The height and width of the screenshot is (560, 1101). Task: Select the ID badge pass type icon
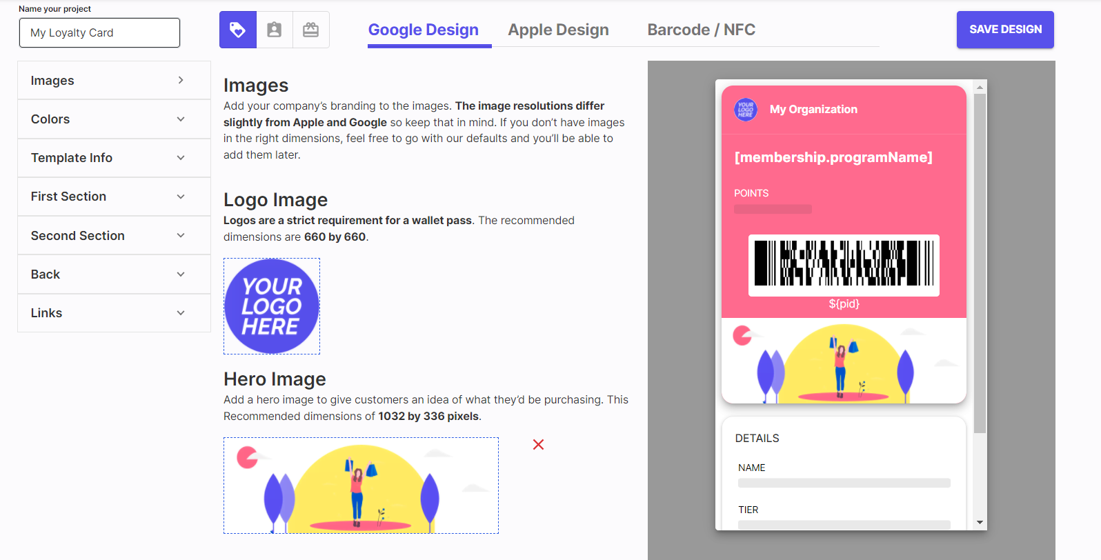point(275,30)
